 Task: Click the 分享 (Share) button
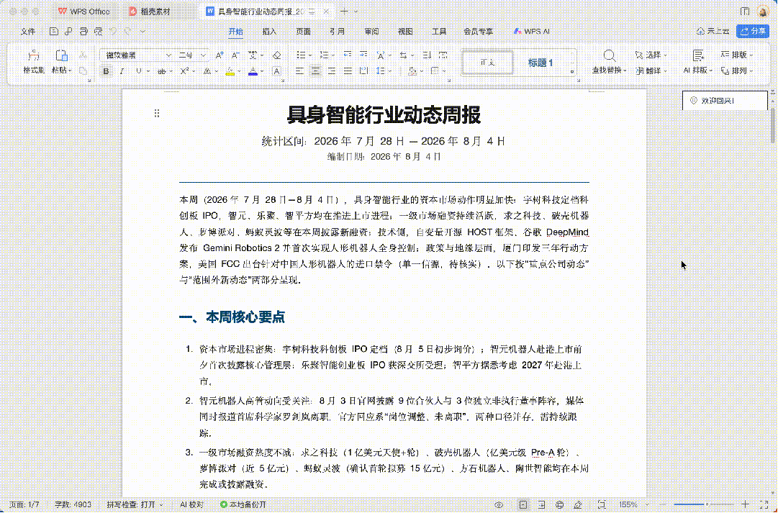753,31
